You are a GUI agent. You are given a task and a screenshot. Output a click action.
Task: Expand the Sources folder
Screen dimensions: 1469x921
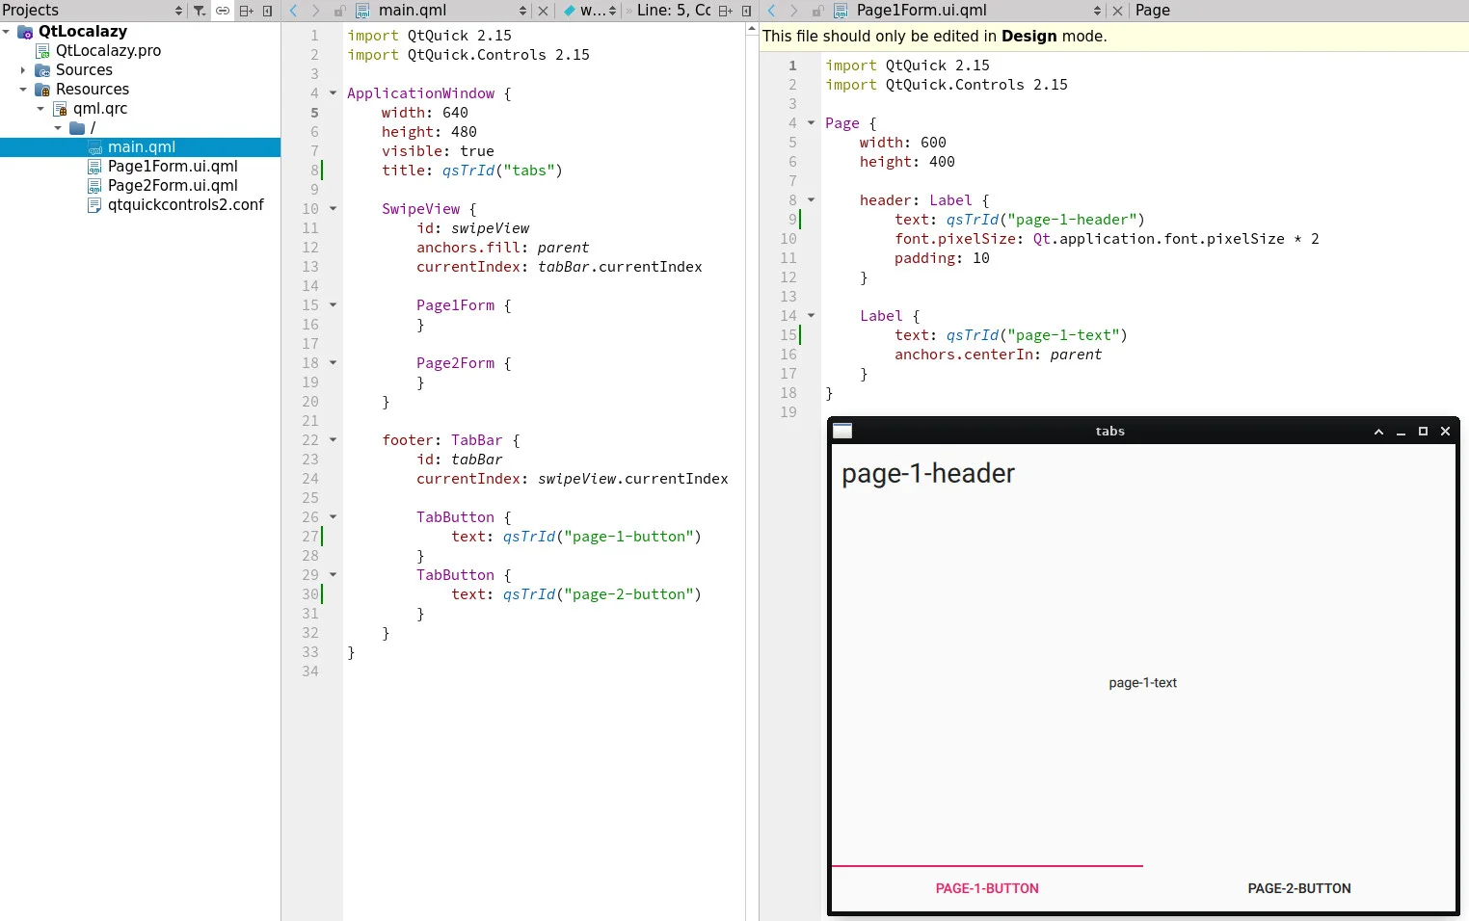click(23, 70)
